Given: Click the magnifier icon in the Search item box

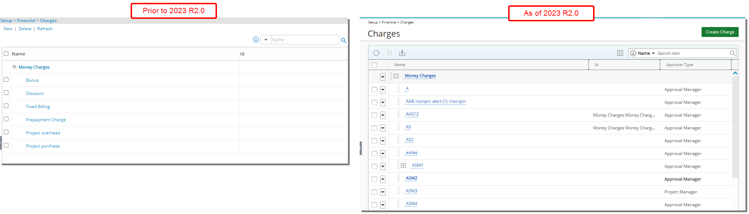Looking at the screenshot, I should [x=733, y=53].
